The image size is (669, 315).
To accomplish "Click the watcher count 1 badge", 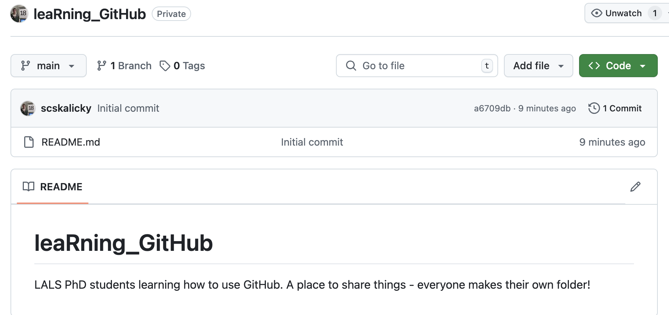I will tap(655, 13).
